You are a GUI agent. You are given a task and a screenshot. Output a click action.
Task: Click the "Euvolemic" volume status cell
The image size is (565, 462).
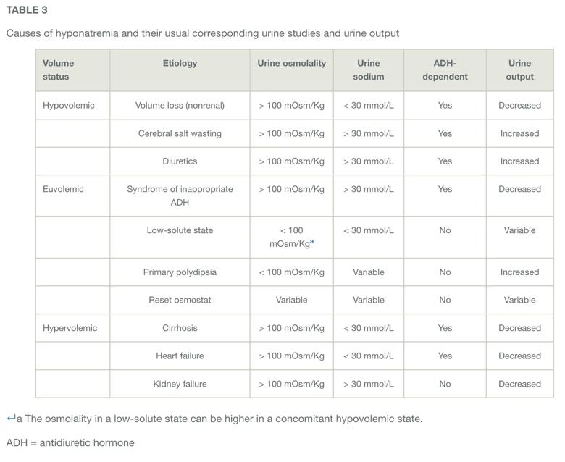(x=63, y=189)
